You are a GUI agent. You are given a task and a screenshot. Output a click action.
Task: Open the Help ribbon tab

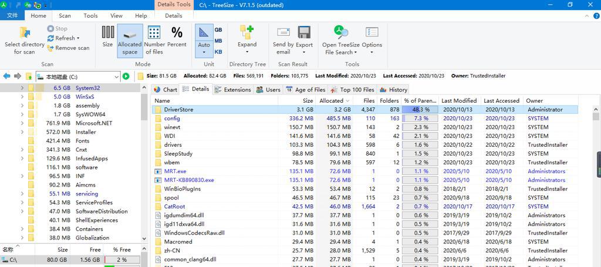(141, 16)
